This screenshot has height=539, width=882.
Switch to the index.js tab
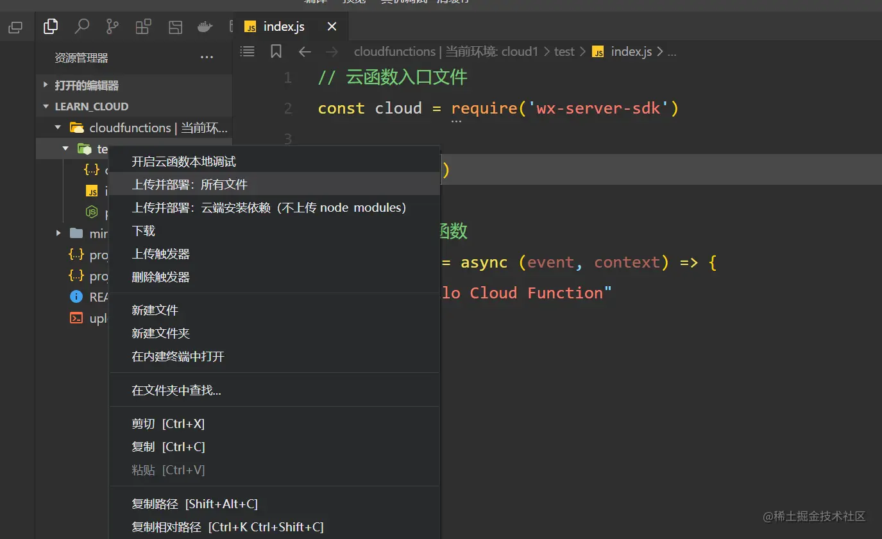click(x=290, y=26)
